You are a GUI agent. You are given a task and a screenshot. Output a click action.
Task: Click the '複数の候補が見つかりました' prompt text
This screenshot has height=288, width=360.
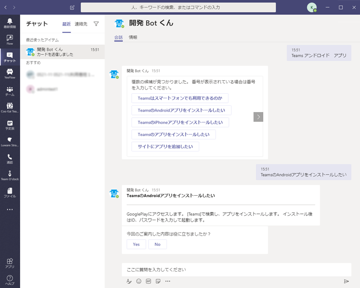[193, 85]
